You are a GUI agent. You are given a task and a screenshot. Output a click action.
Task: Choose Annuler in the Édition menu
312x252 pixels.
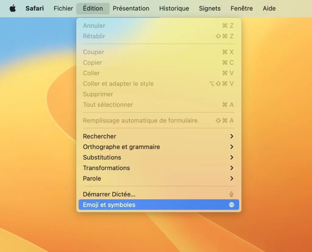click(159, 26)
